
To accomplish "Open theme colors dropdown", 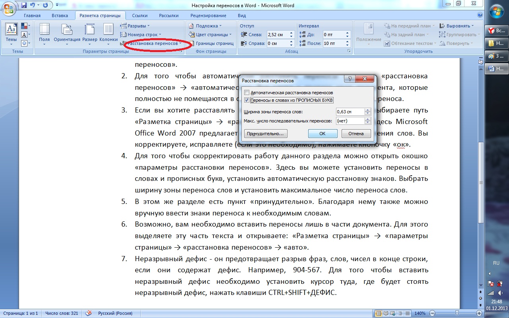I will [x=25, y=26].
